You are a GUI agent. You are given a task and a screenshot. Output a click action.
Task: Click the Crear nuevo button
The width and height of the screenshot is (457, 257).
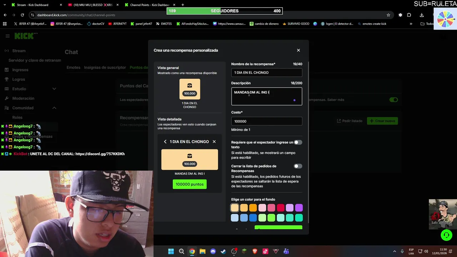tap(382, 121)
